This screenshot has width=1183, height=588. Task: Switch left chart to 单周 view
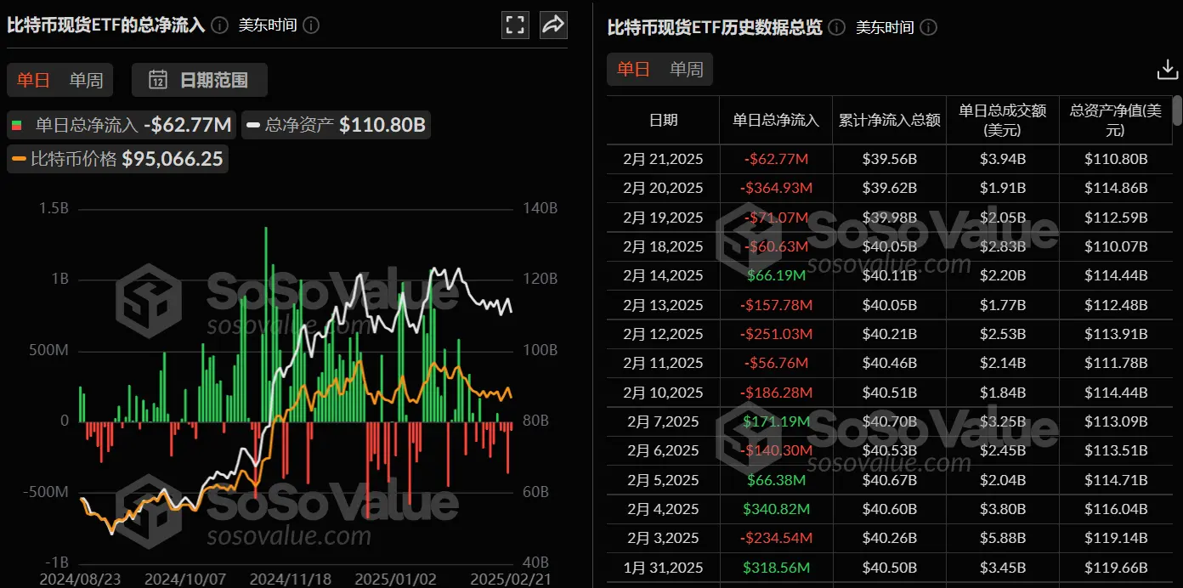(88, 79)
